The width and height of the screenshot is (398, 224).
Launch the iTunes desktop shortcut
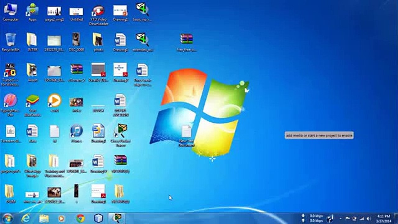pyautogui.click(x=76, y=134)
